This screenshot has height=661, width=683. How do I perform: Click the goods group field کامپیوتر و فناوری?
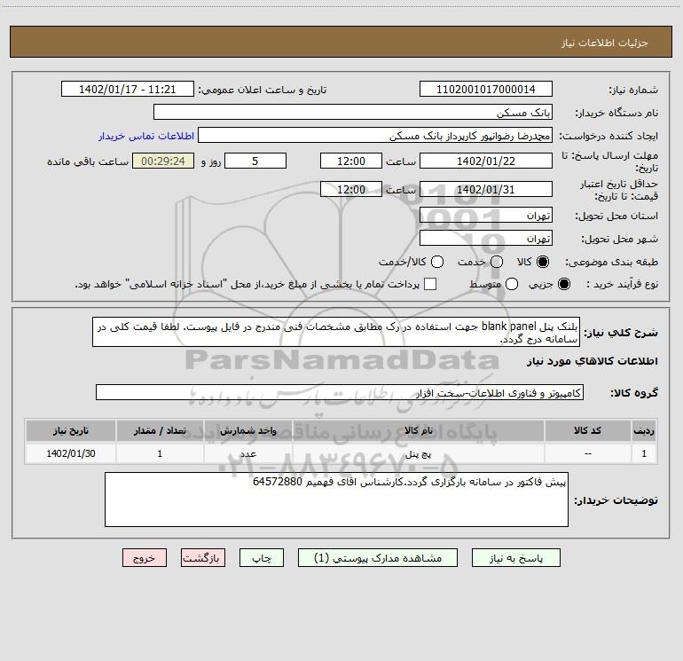click(340, 392)
